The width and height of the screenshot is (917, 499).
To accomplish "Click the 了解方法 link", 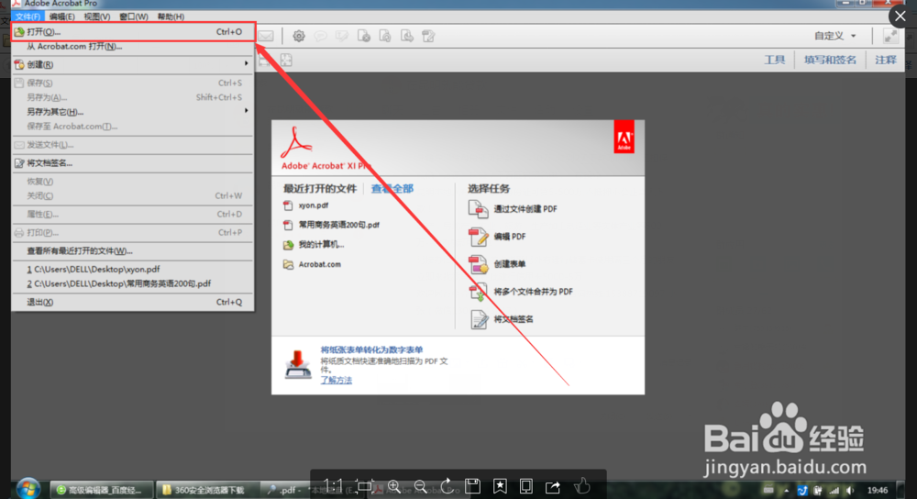I will (337, 381).
